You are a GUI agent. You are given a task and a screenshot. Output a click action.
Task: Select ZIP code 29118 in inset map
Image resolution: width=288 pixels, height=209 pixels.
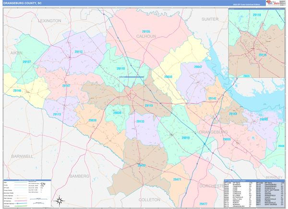click(x=257, y=15)
